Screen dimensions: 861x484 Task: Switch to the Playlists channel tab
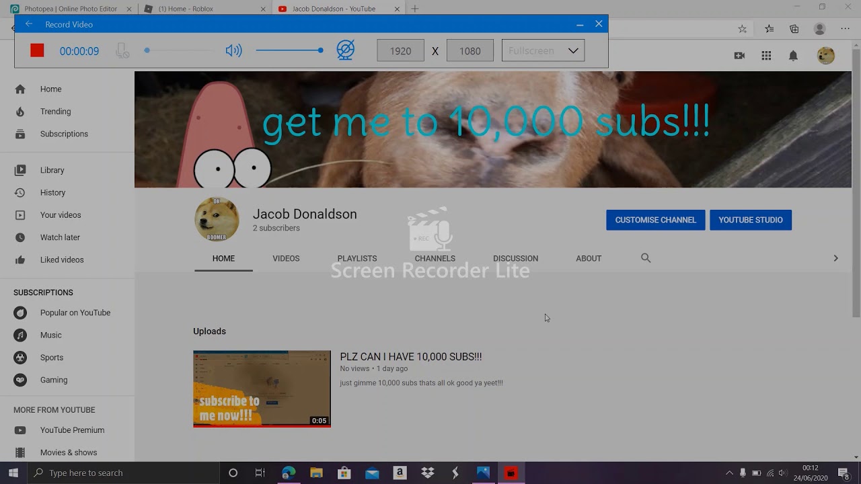coord(357,258)
